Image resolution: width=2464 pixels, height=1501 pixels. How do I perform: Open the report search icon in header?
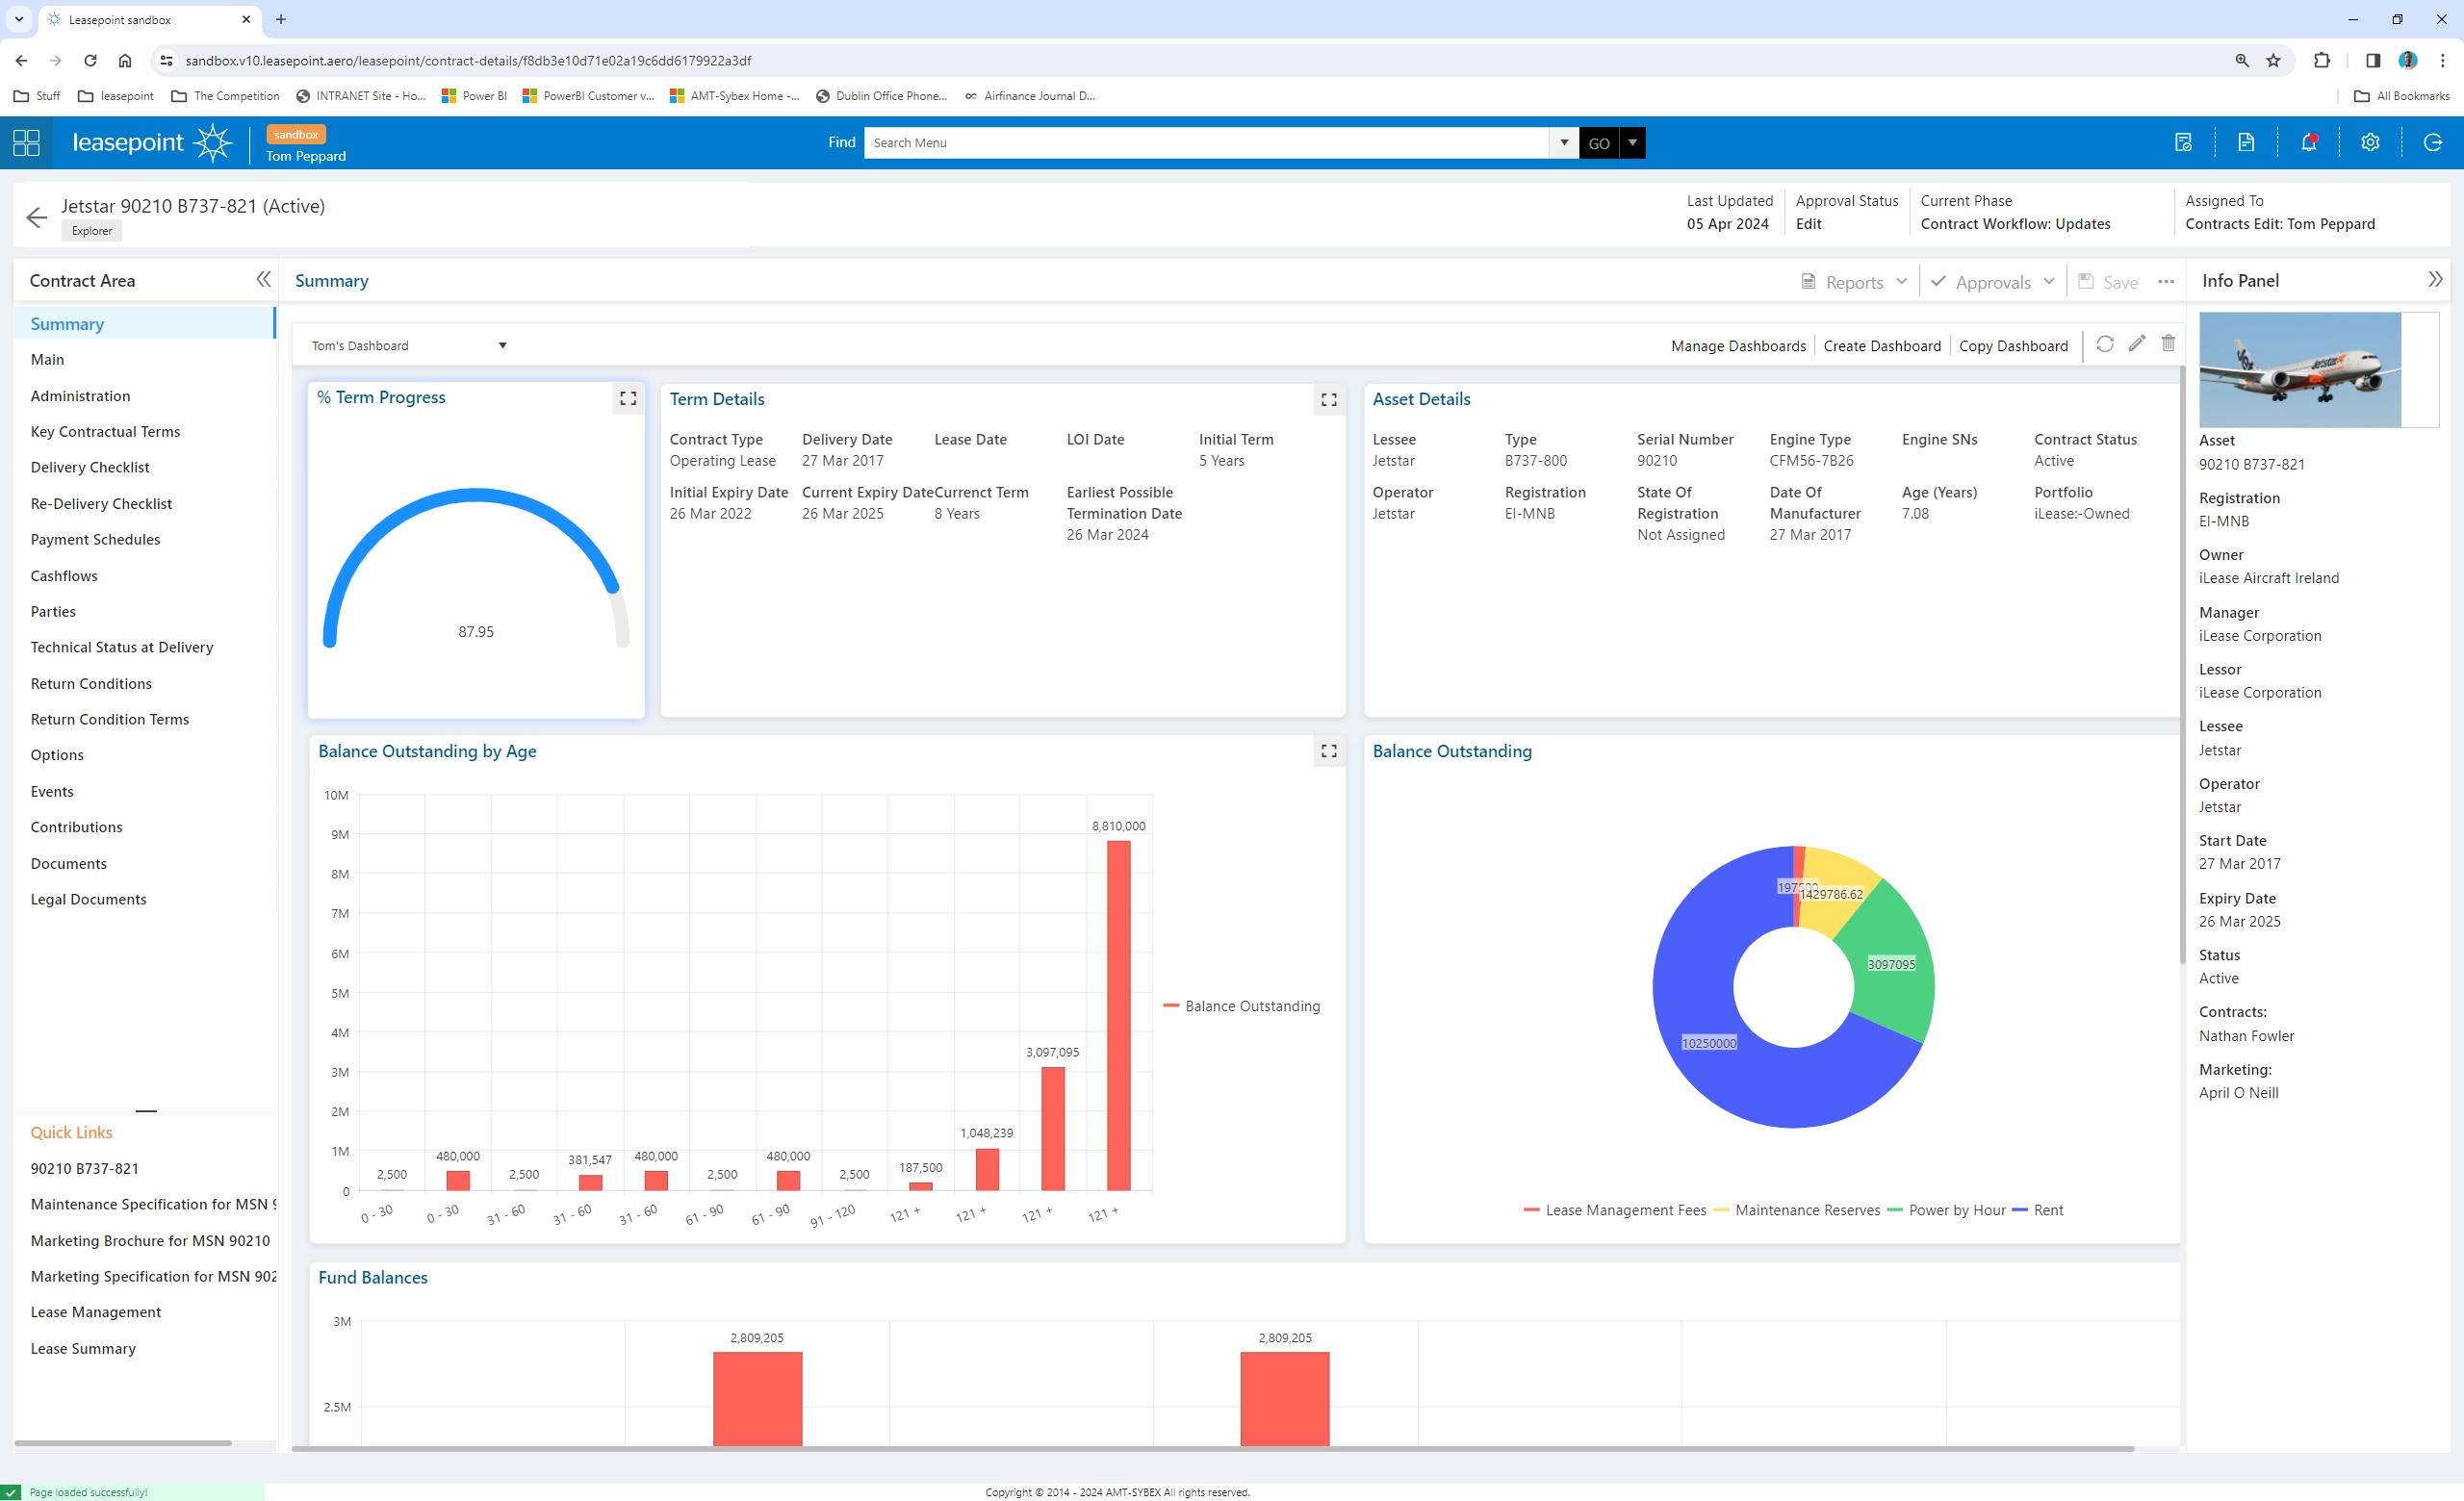pyautogui.click(x=2183, y=143)
